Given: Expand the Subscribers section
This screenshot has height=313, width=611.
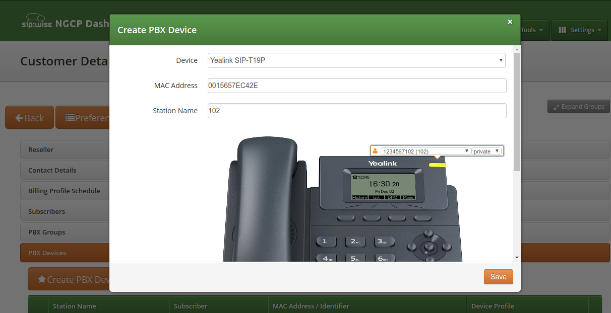Looking at the screenshot, I should 65,211.
